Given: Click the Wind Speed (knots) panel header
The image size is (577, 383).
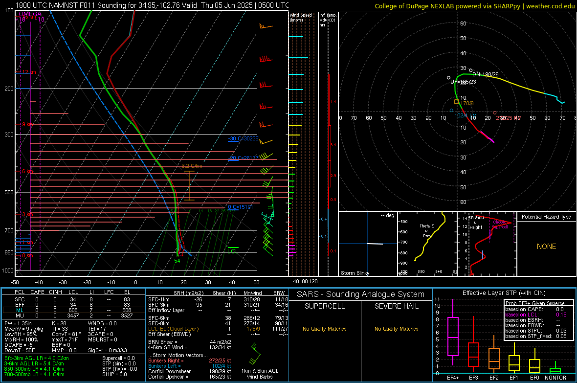Looking at the screenshot, I should coord(300,17).
